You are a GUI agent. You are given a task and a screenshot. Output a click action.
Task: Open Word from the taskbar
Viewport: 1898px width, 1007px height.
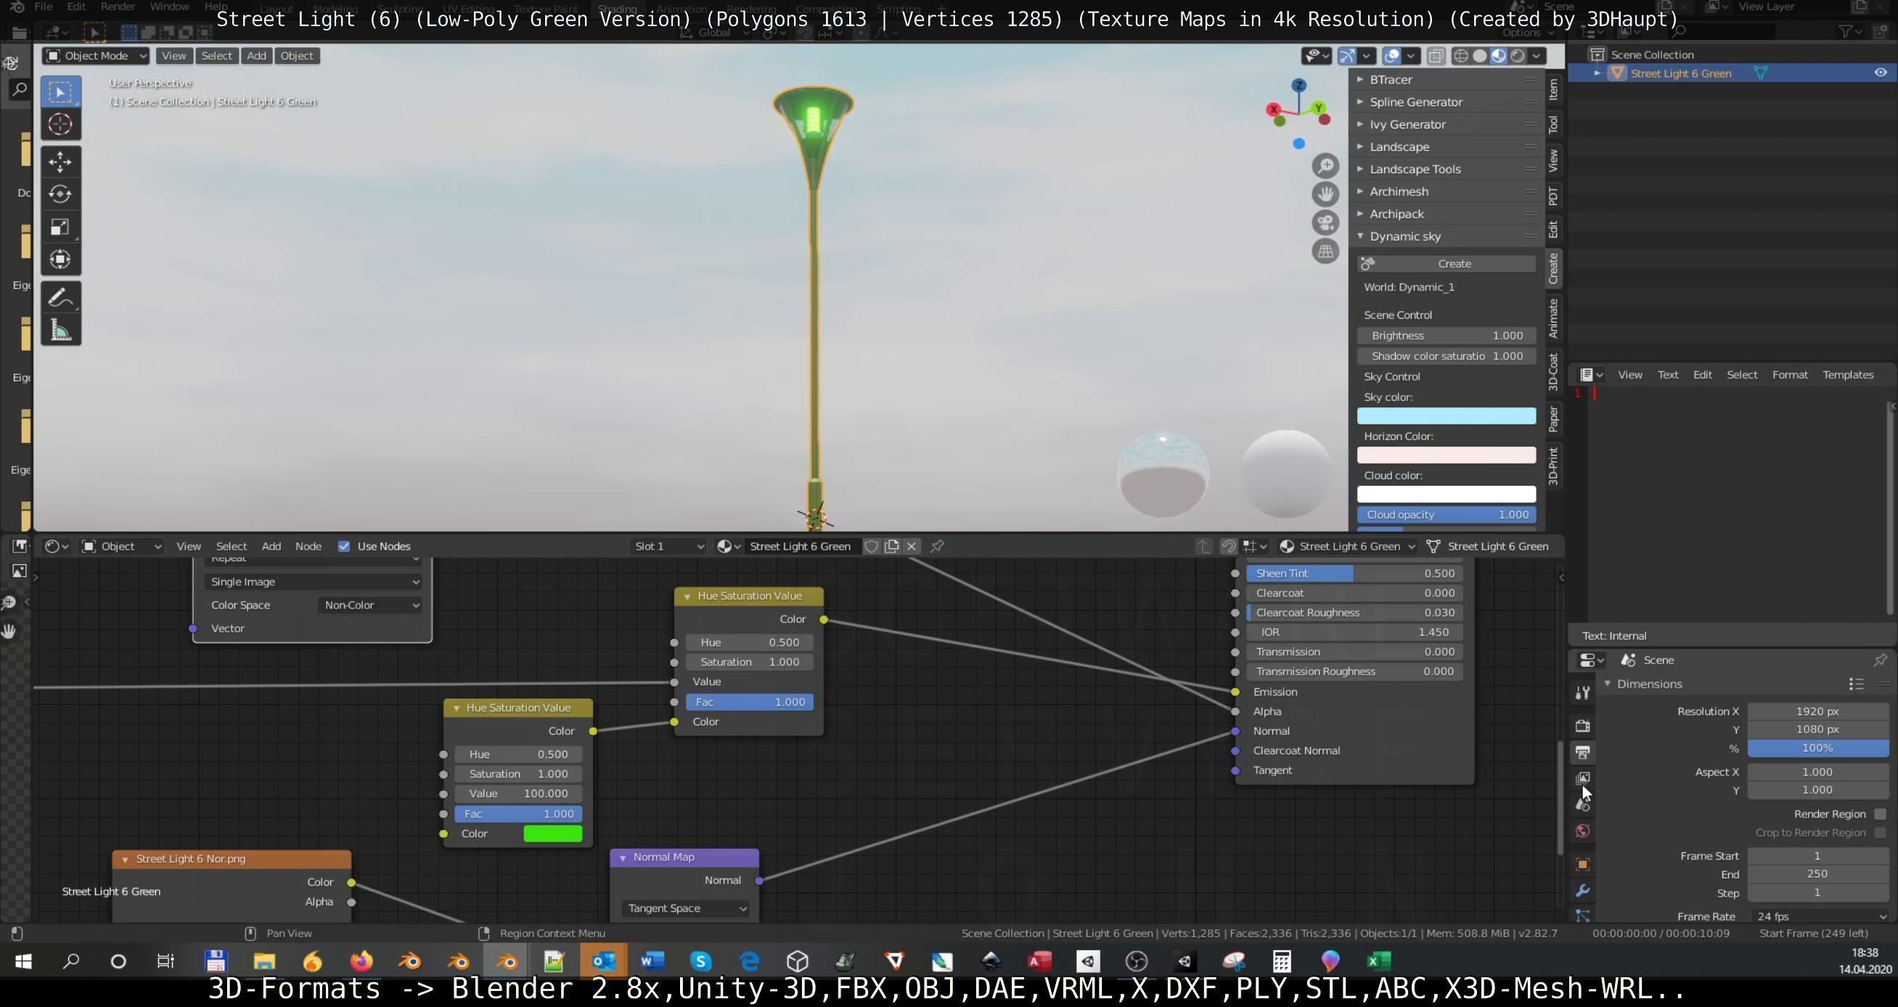(652, 961)
